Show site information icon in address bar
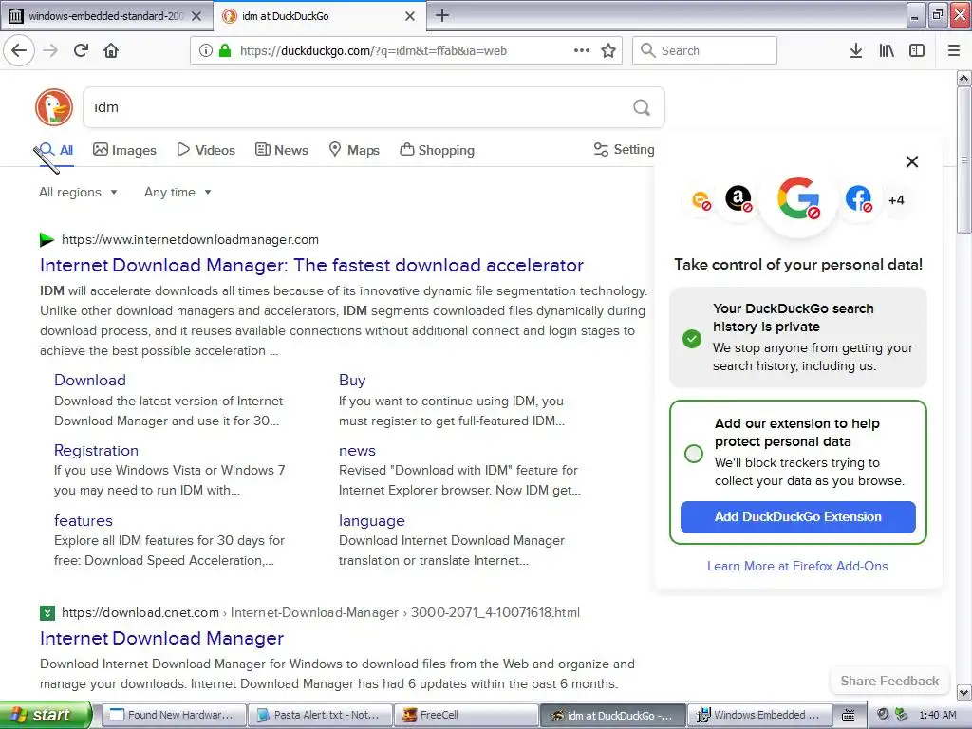The height and width of the screenshot is (729, 972). pyautogui.click(x=206, y=50)
